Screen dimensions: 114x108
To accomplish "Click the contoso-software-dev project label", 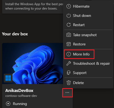I will [21, 96].
